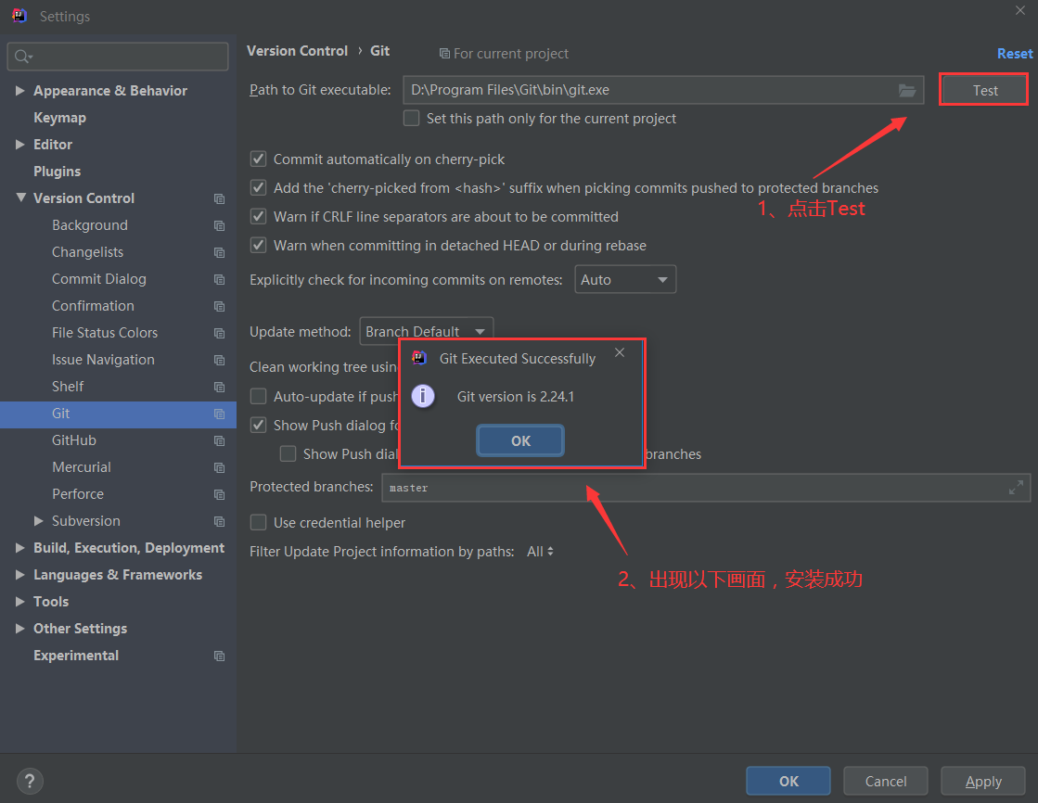Select Plugins in settings tree
The height and width of the screenshot is (803, 1038).
(57, 172)
